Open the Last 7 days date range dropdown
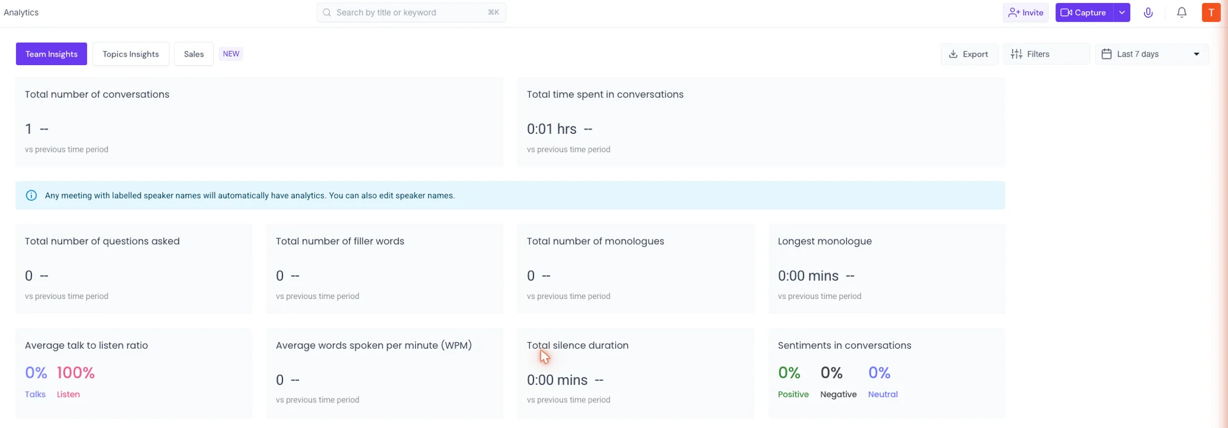 (x=1152, y=54)
